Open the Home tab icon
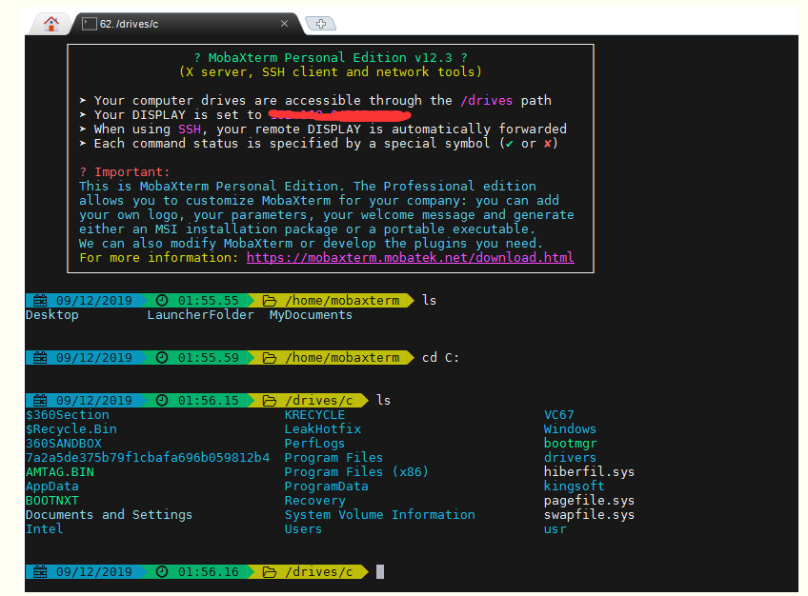Image resolution: width=808 pixels, height=596 pixels. (51, 24)
